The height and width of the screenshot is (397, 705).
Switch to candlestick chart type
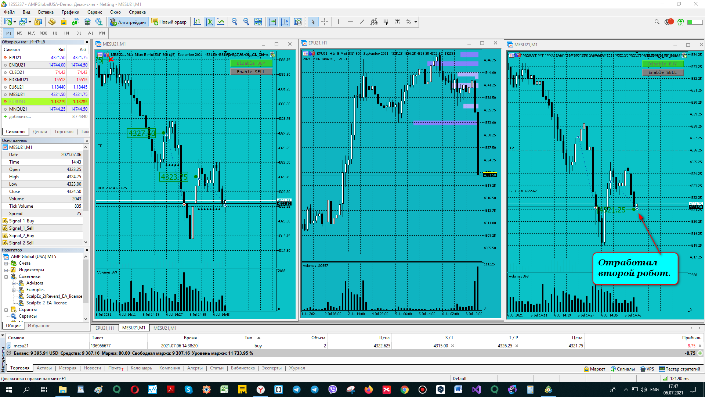tap(209, 22)
